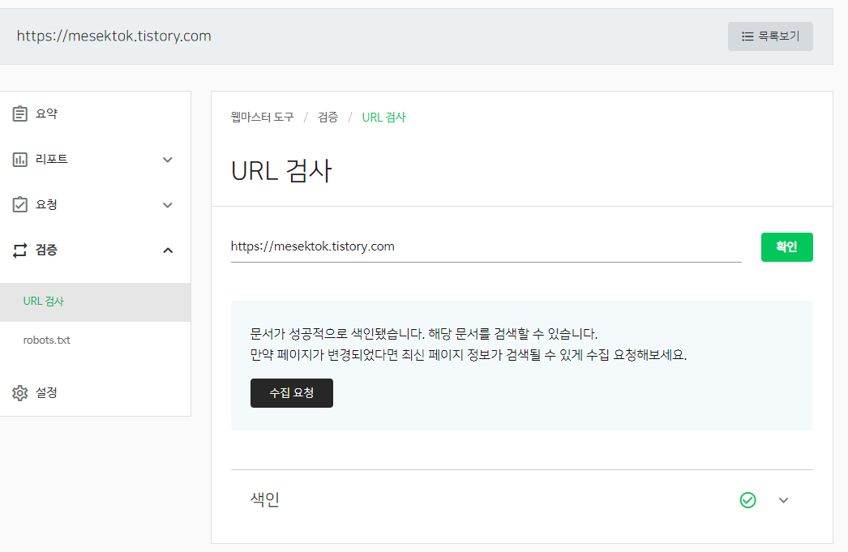Focus the URL input field
The image size is (848, 552).
(486, 246)
